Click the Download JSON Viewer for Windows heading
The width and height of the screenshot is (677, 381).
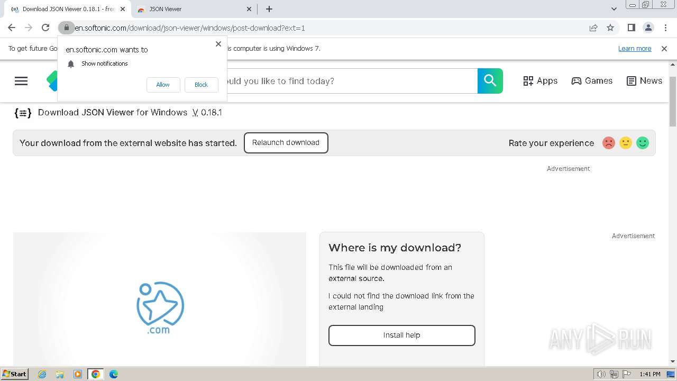(113, 113)
